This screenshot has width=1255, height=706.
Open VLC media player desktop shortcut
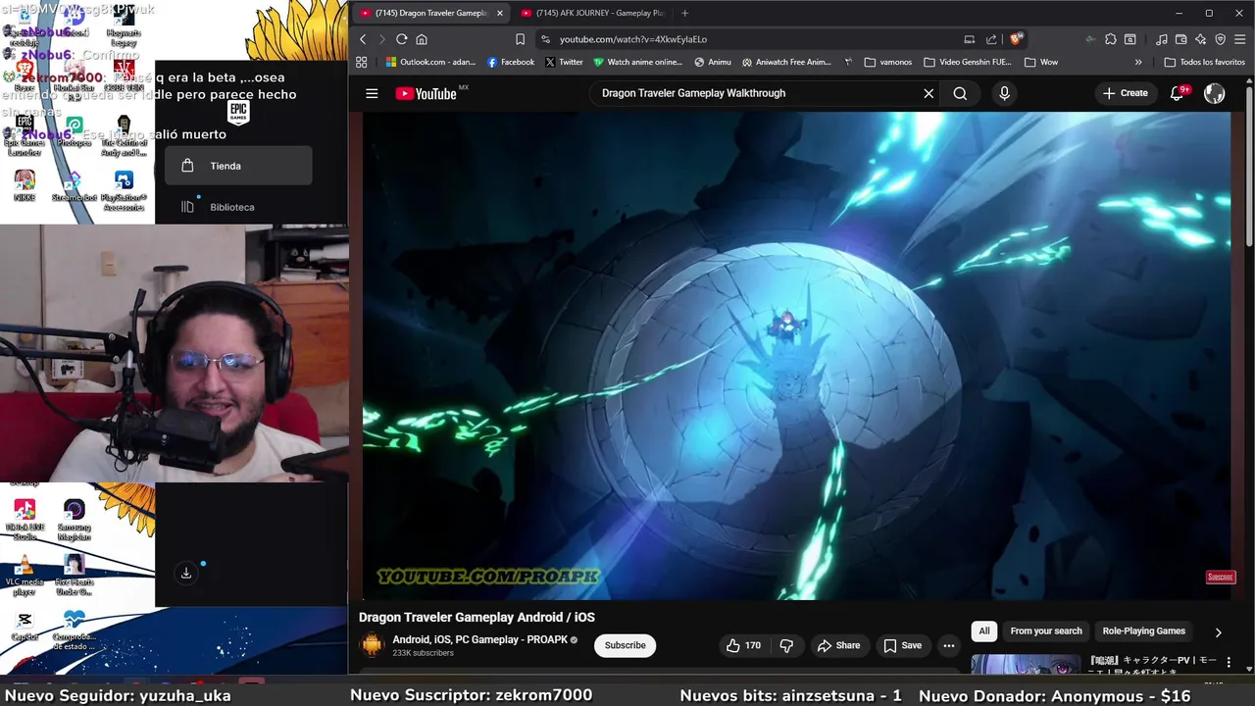point(25,575)
